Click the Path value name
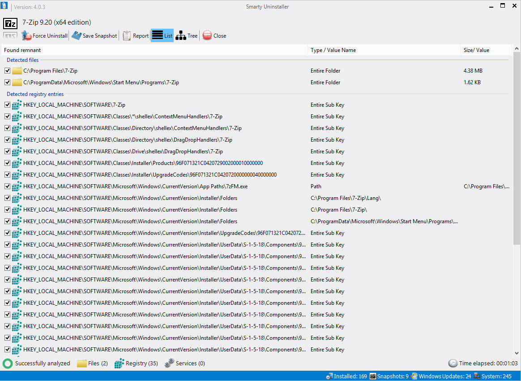Screen dimensions: 521x381 pos(316,186)
